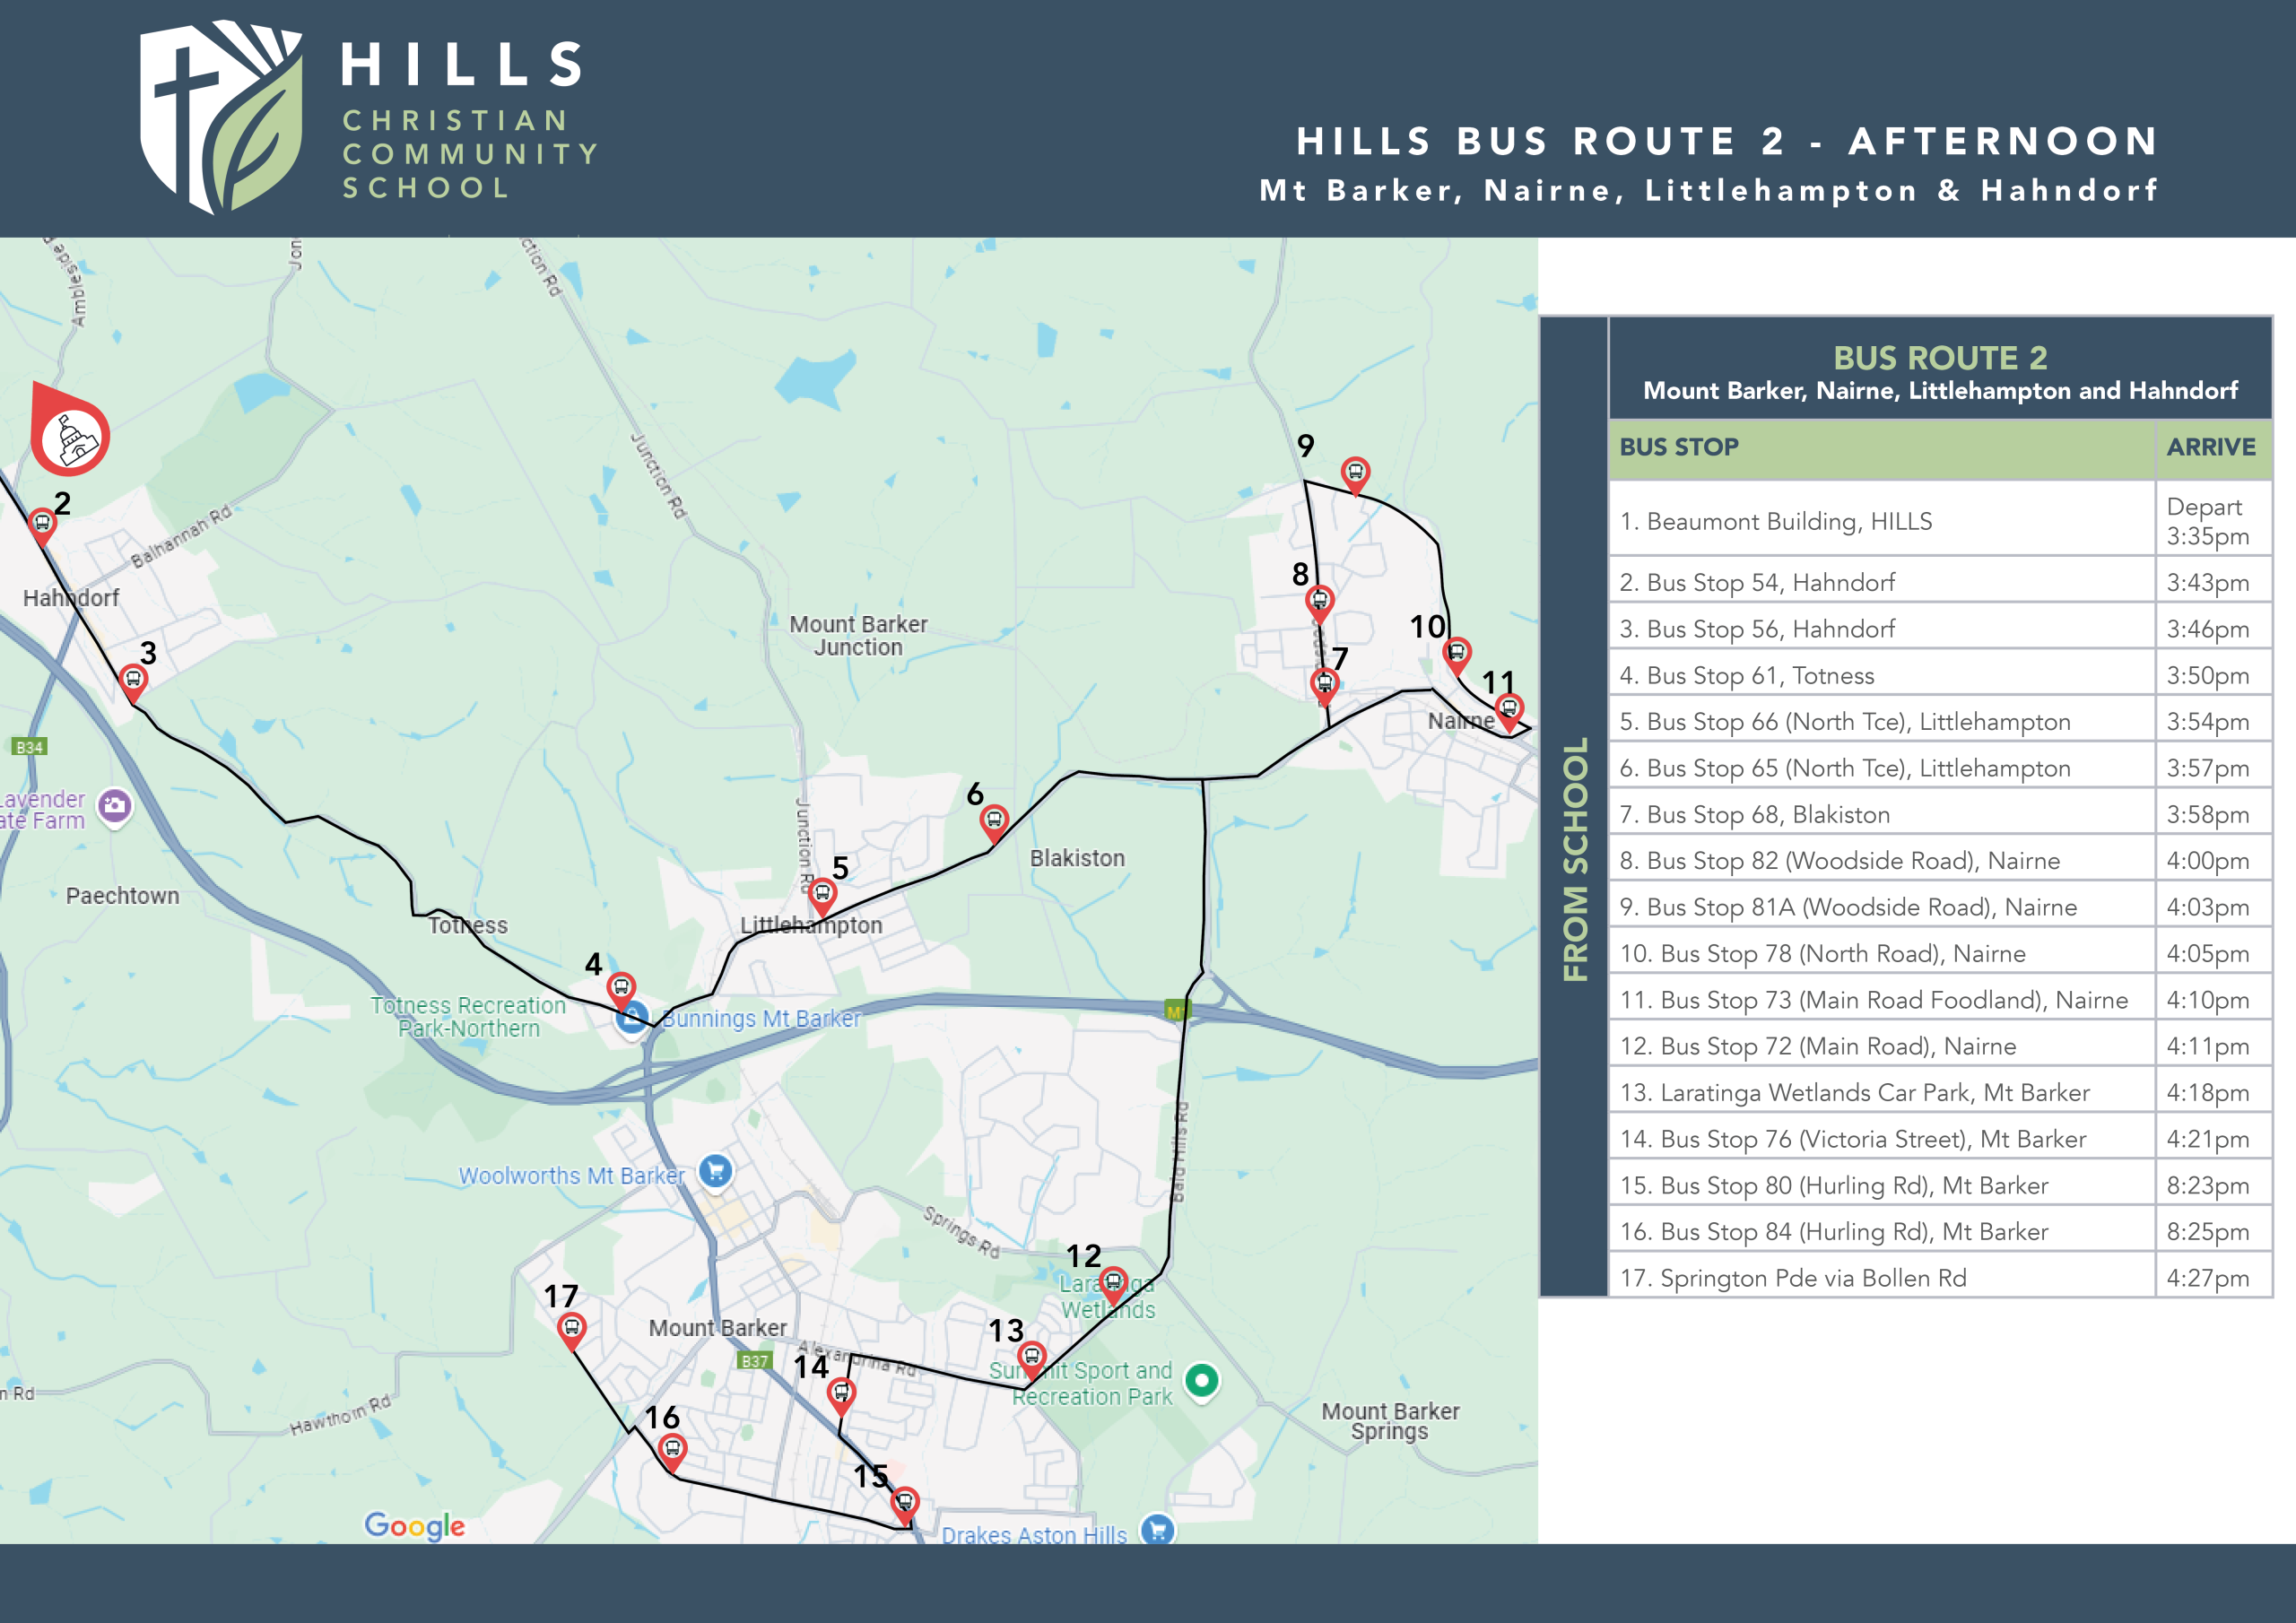The image size is (2296, 1623).
Task: Click the 'Hills Bus Route 2 - Afternoon' title
Action: 1727,141
